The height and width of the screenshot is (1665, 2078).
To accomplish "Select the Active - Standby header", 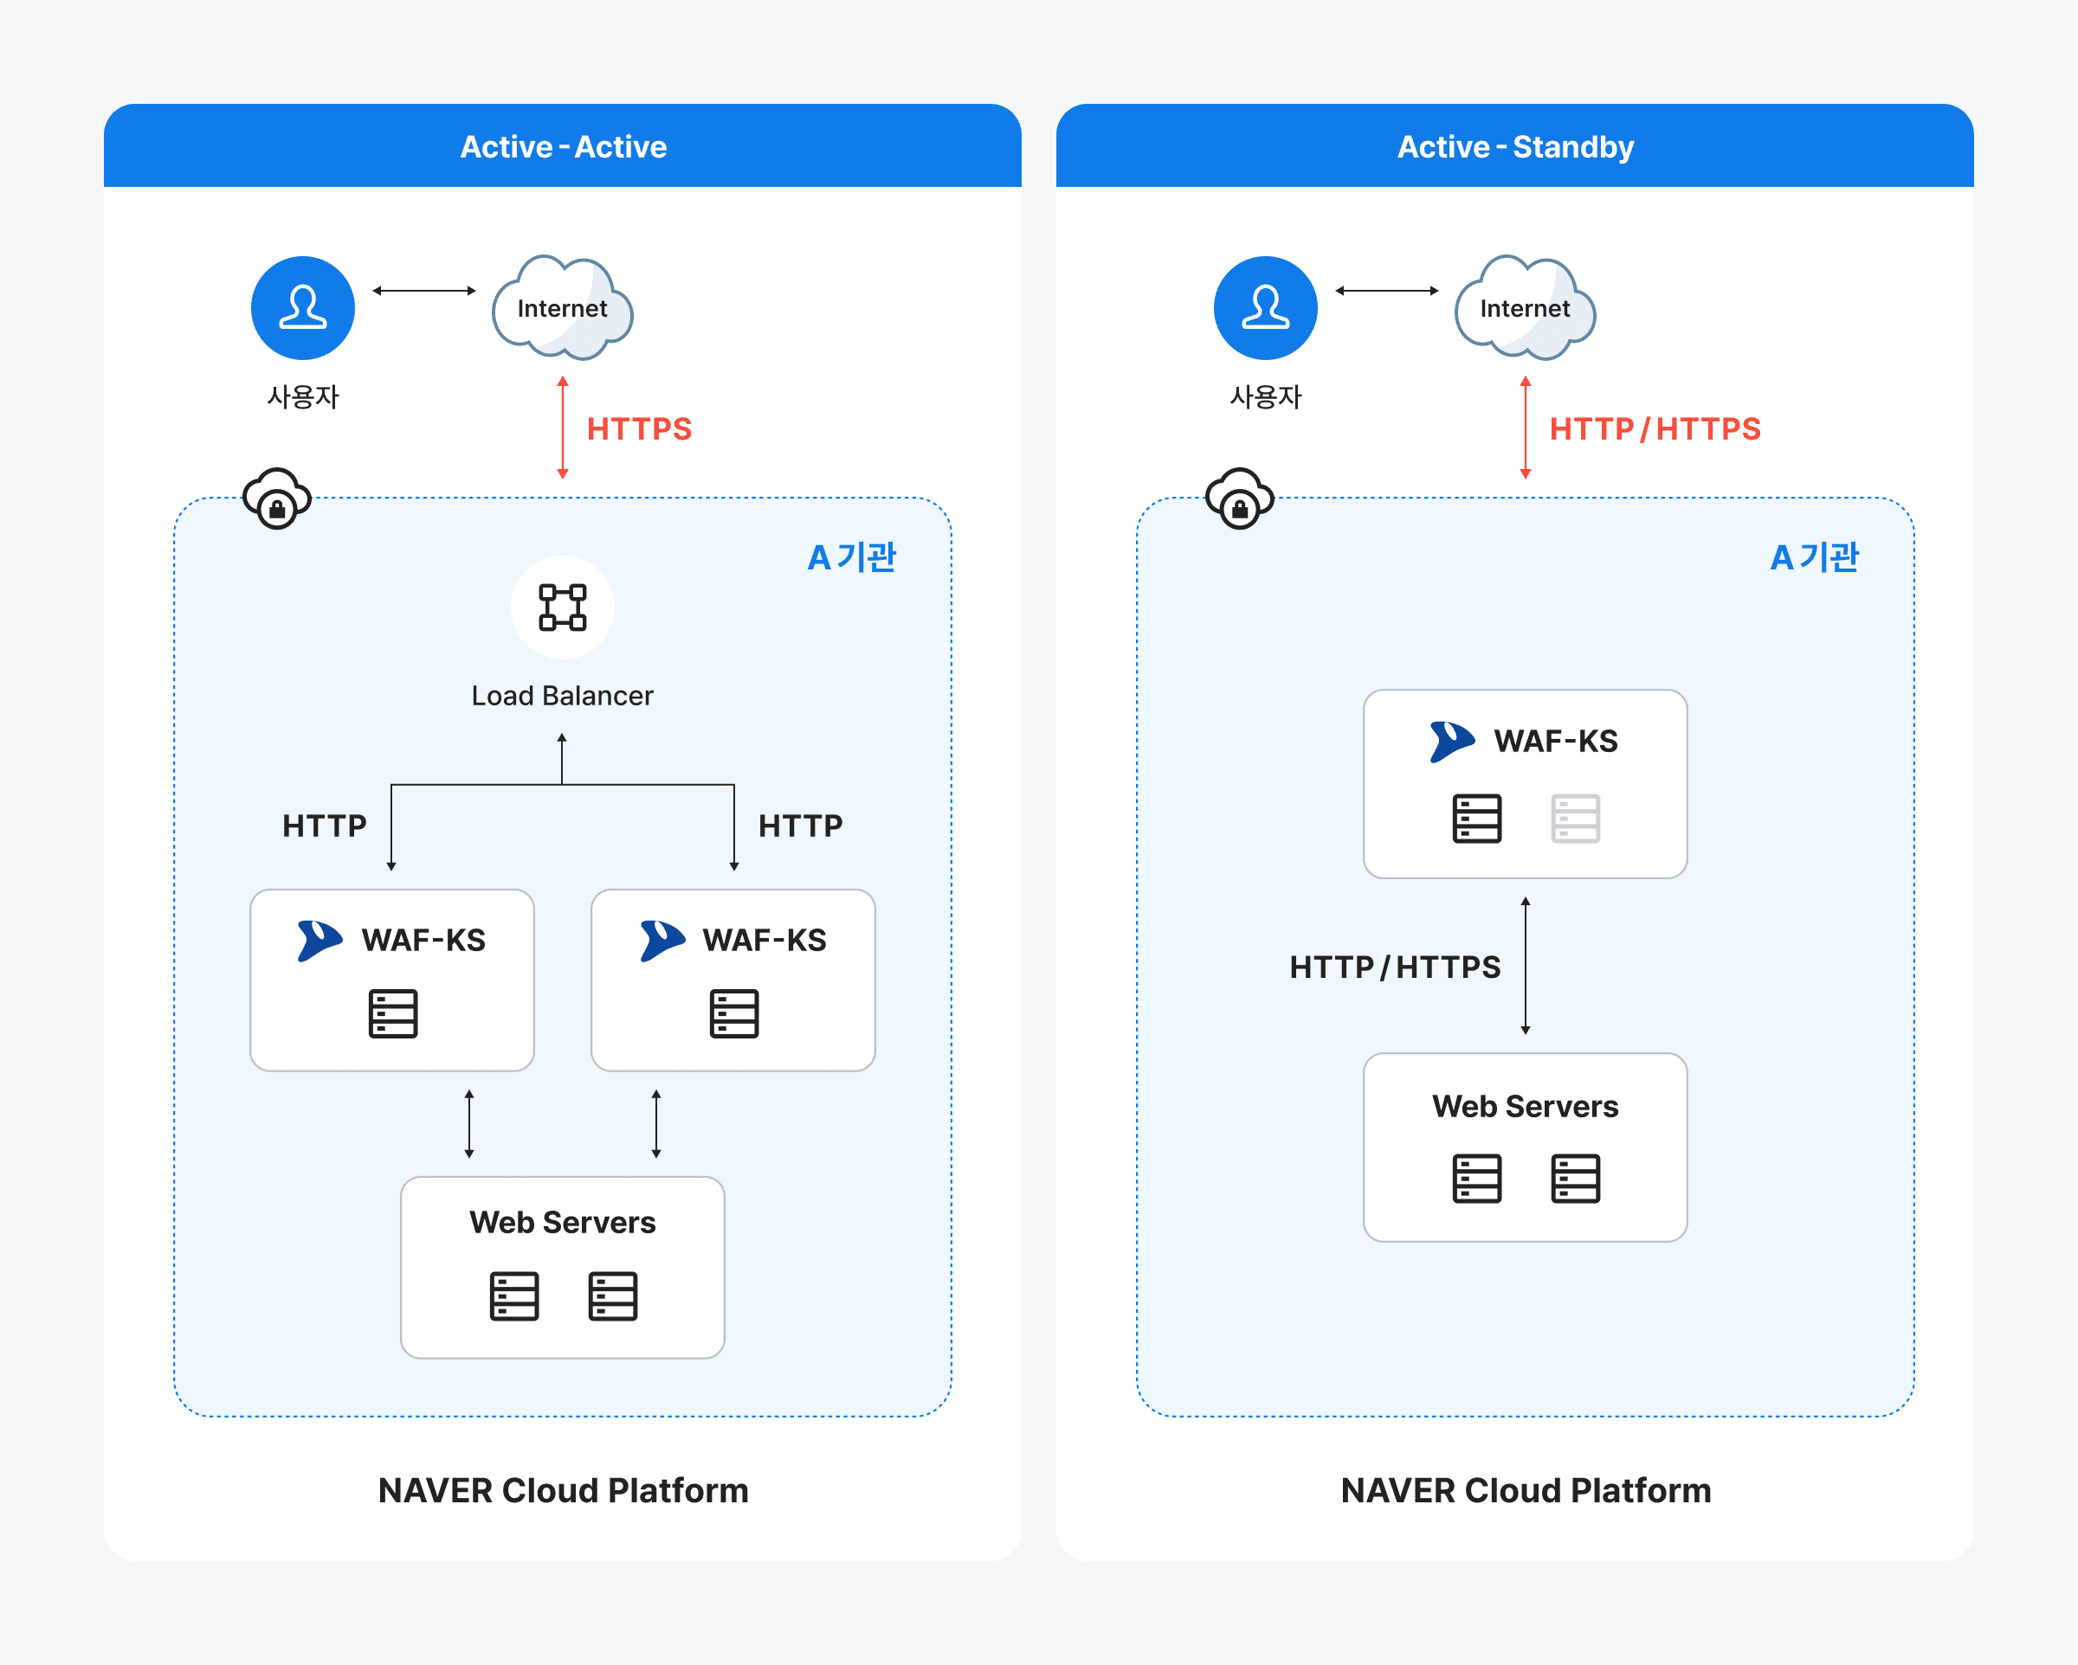I will click(1515, 146).
